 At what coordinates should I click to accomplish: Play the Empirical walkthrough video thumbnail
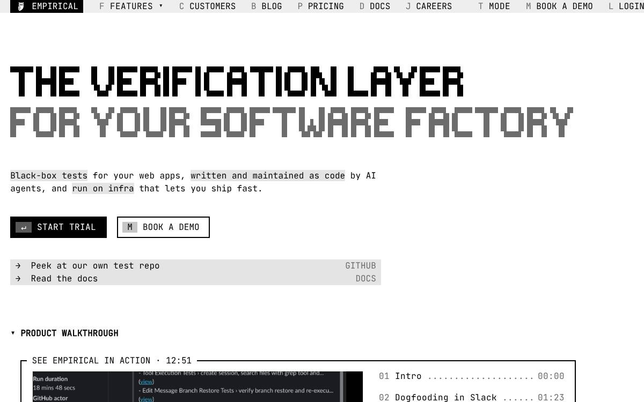[197, 386]
